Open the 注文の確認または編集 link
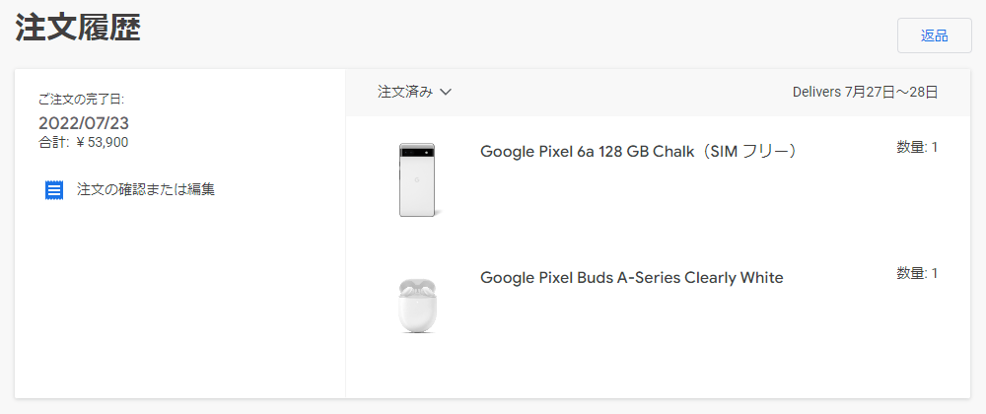The height and width of the screenshot is (414, 986). [146, 188]
